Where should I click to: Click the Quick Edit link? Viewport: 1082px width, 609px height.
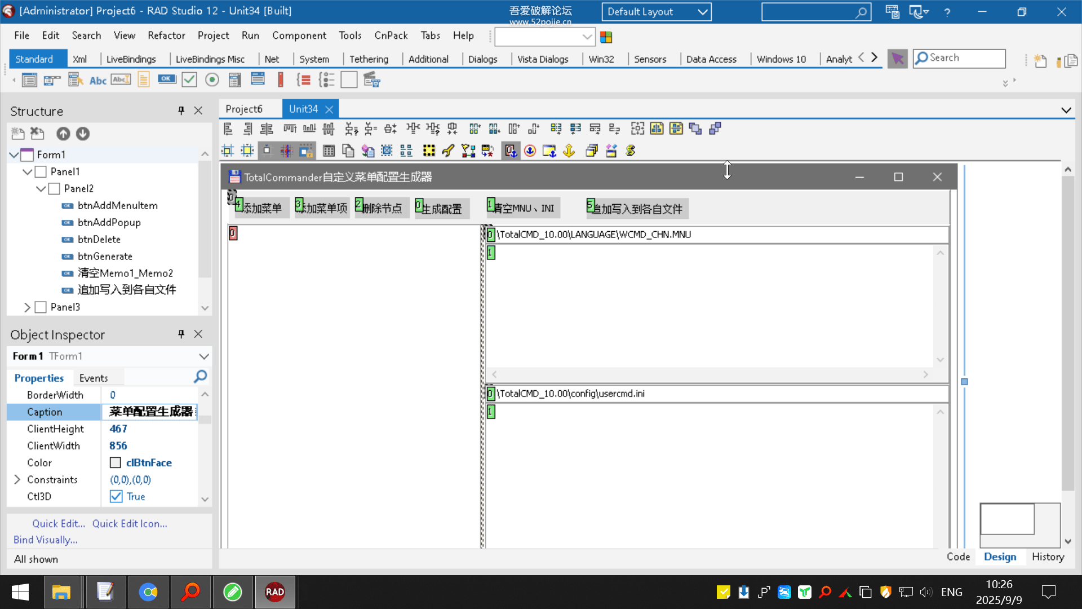(x=59, y=523)
